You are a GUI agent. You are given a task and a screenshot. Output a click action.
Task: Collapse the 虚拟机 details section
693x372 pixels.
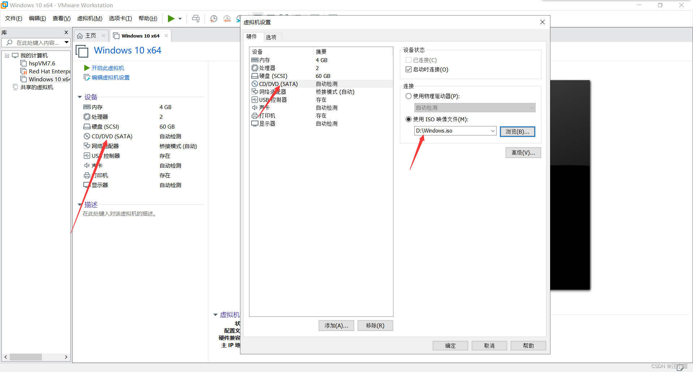(215, 315)
